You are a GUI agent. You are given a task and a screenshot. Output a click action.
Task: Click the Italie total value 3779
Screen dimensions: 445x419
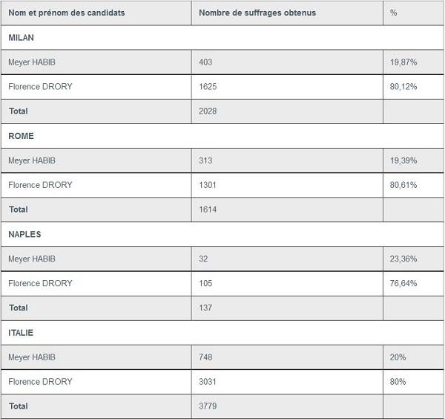click(x=209, y=406)
